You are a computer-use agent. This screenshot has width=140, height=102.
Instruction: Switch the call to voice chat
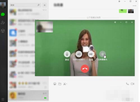79,54
